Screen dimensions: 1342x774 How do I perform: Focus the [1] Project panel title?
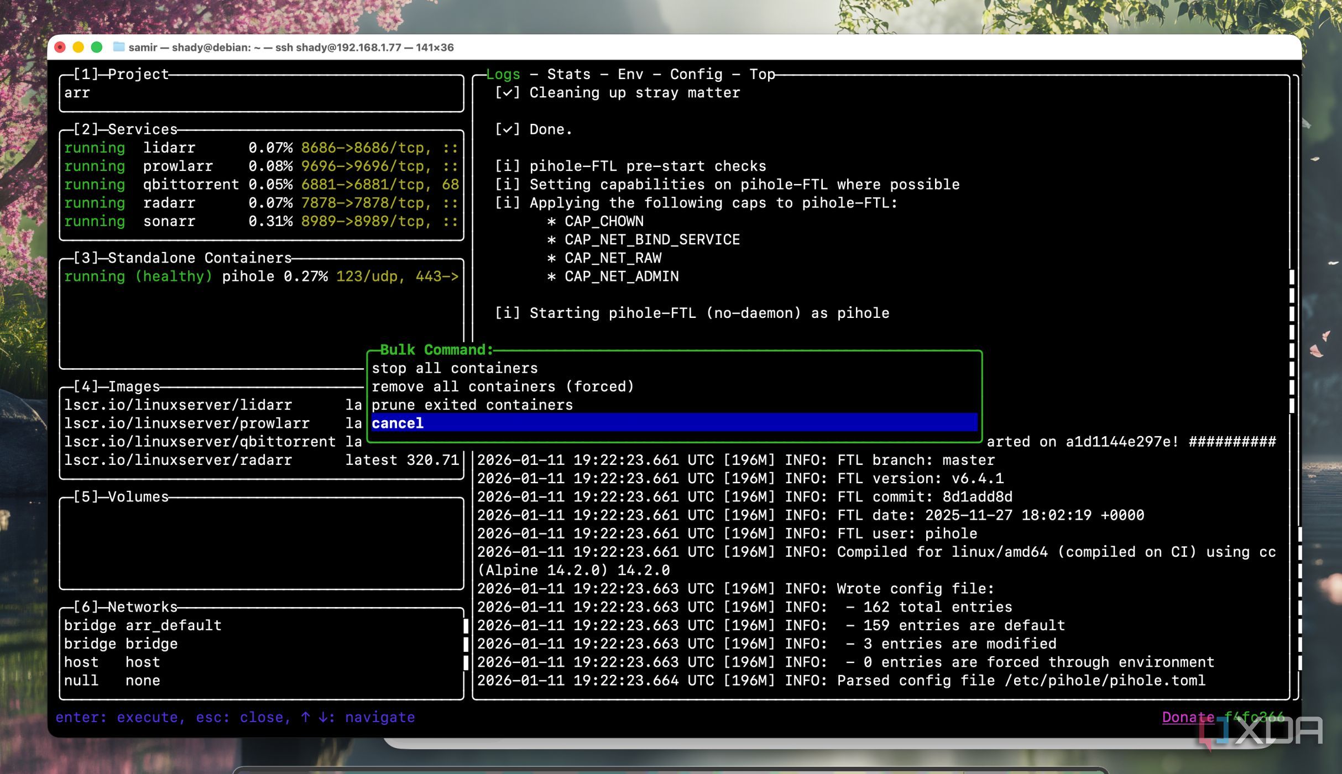click(x=121, y=74)
